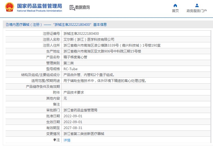Select the 第二类 management class value
The width and height of the screenshot is (213, 147).
[x=68, y=63]
